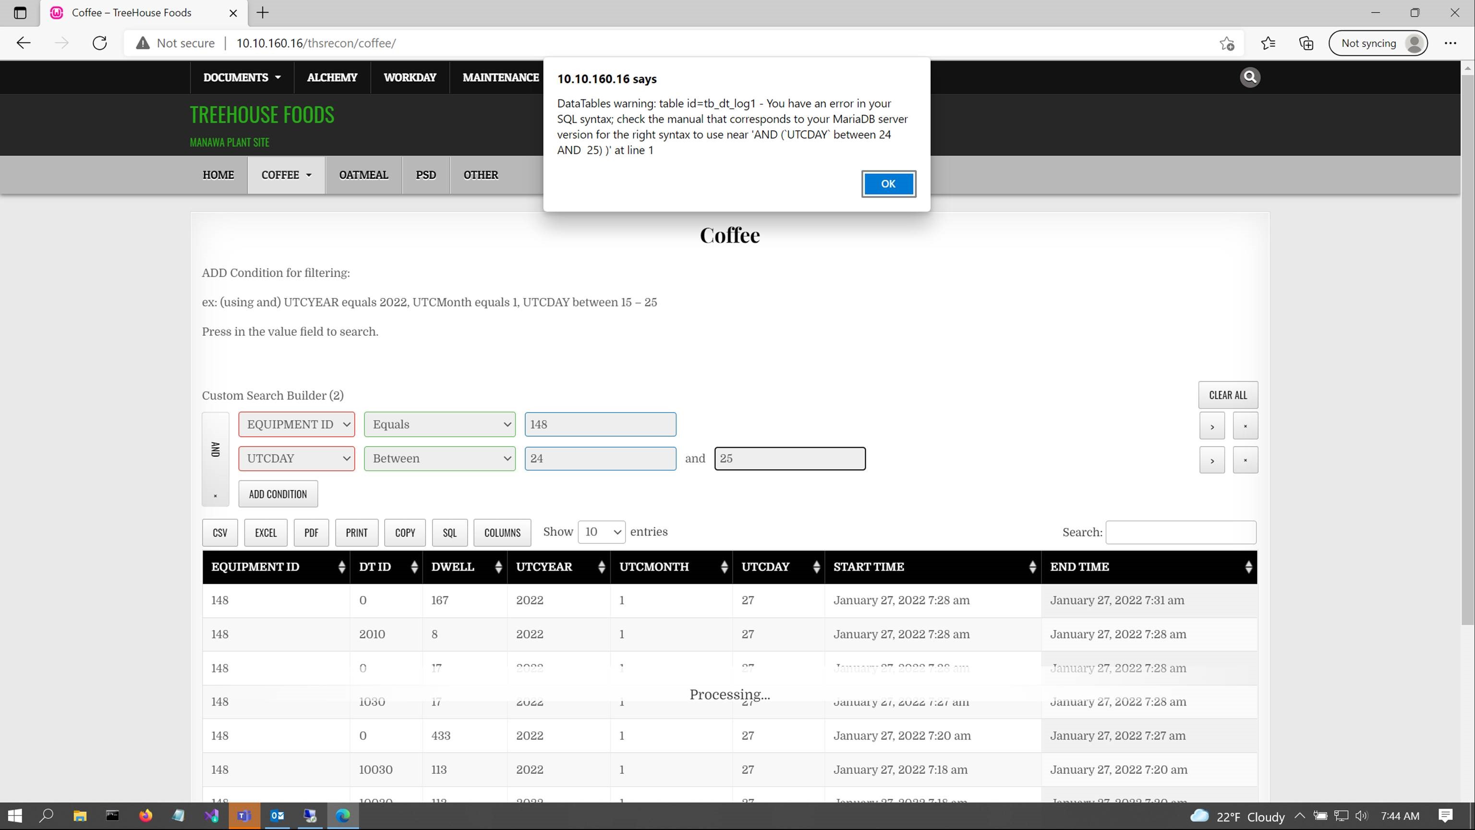Open the PSD page

click(x=426, y=175)
